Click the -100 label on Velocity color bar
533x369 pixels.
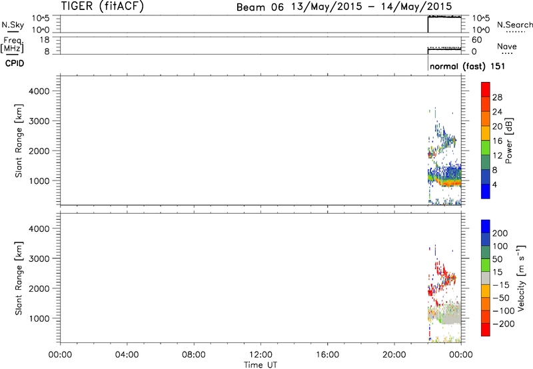coord(503,310)
